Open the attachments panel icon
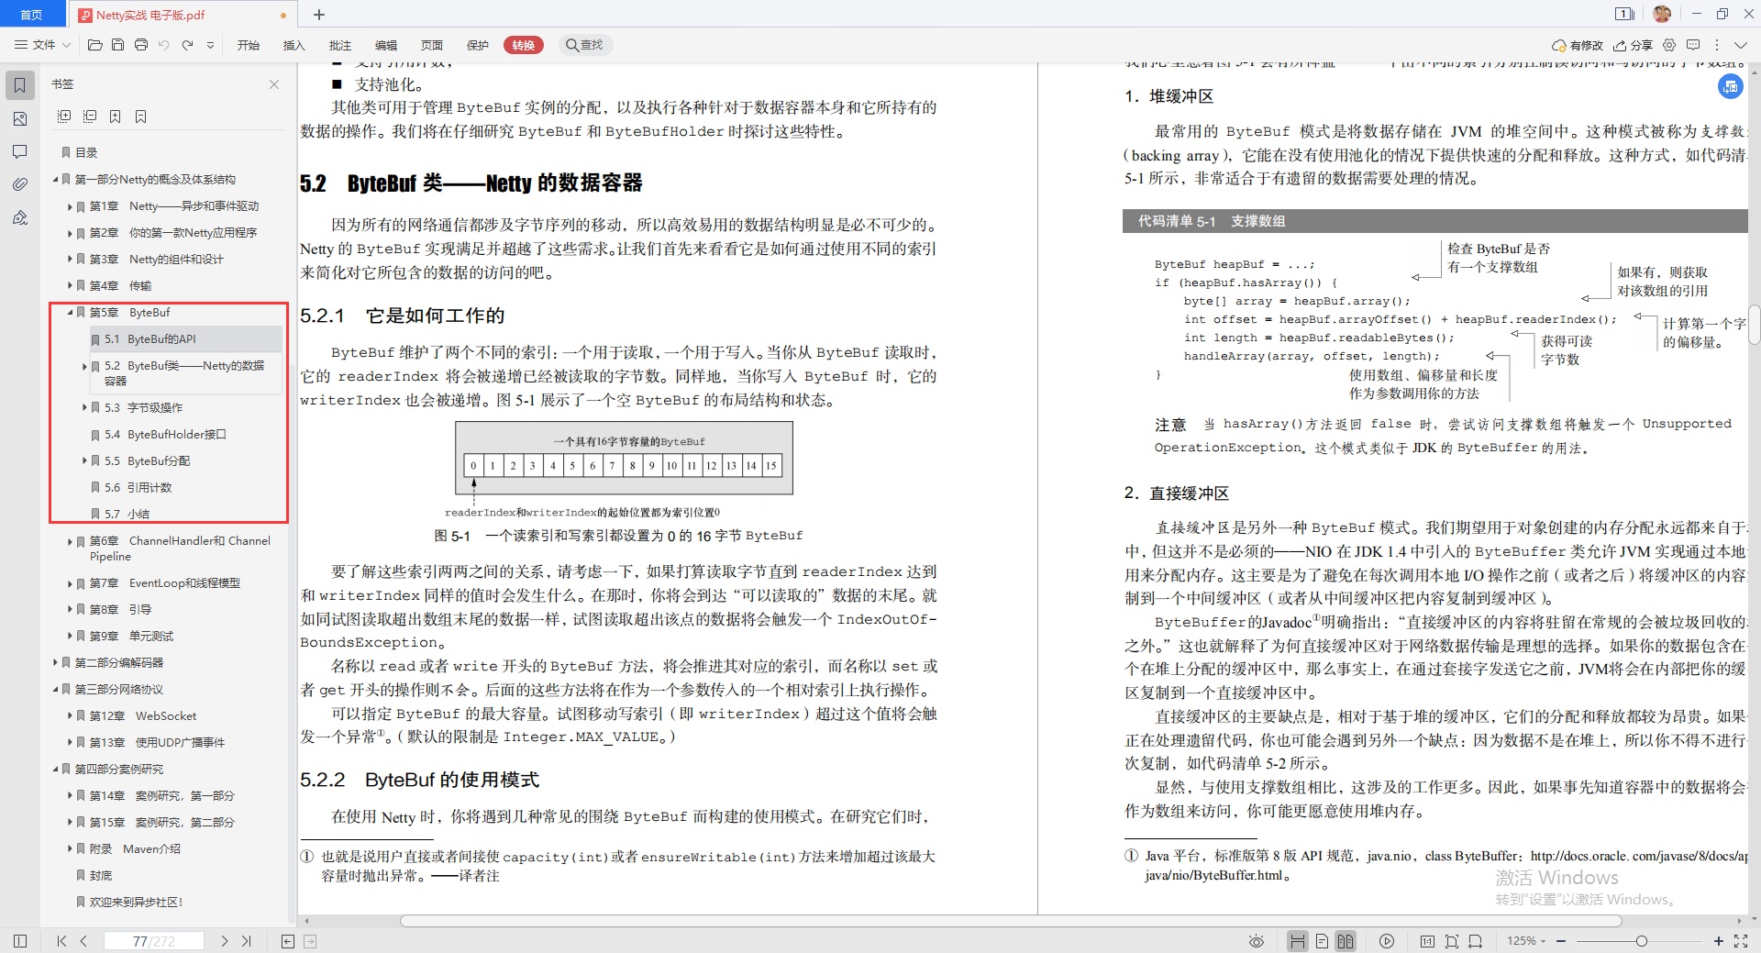Viewport: 1761px width, 953px height. click(19, 183)
